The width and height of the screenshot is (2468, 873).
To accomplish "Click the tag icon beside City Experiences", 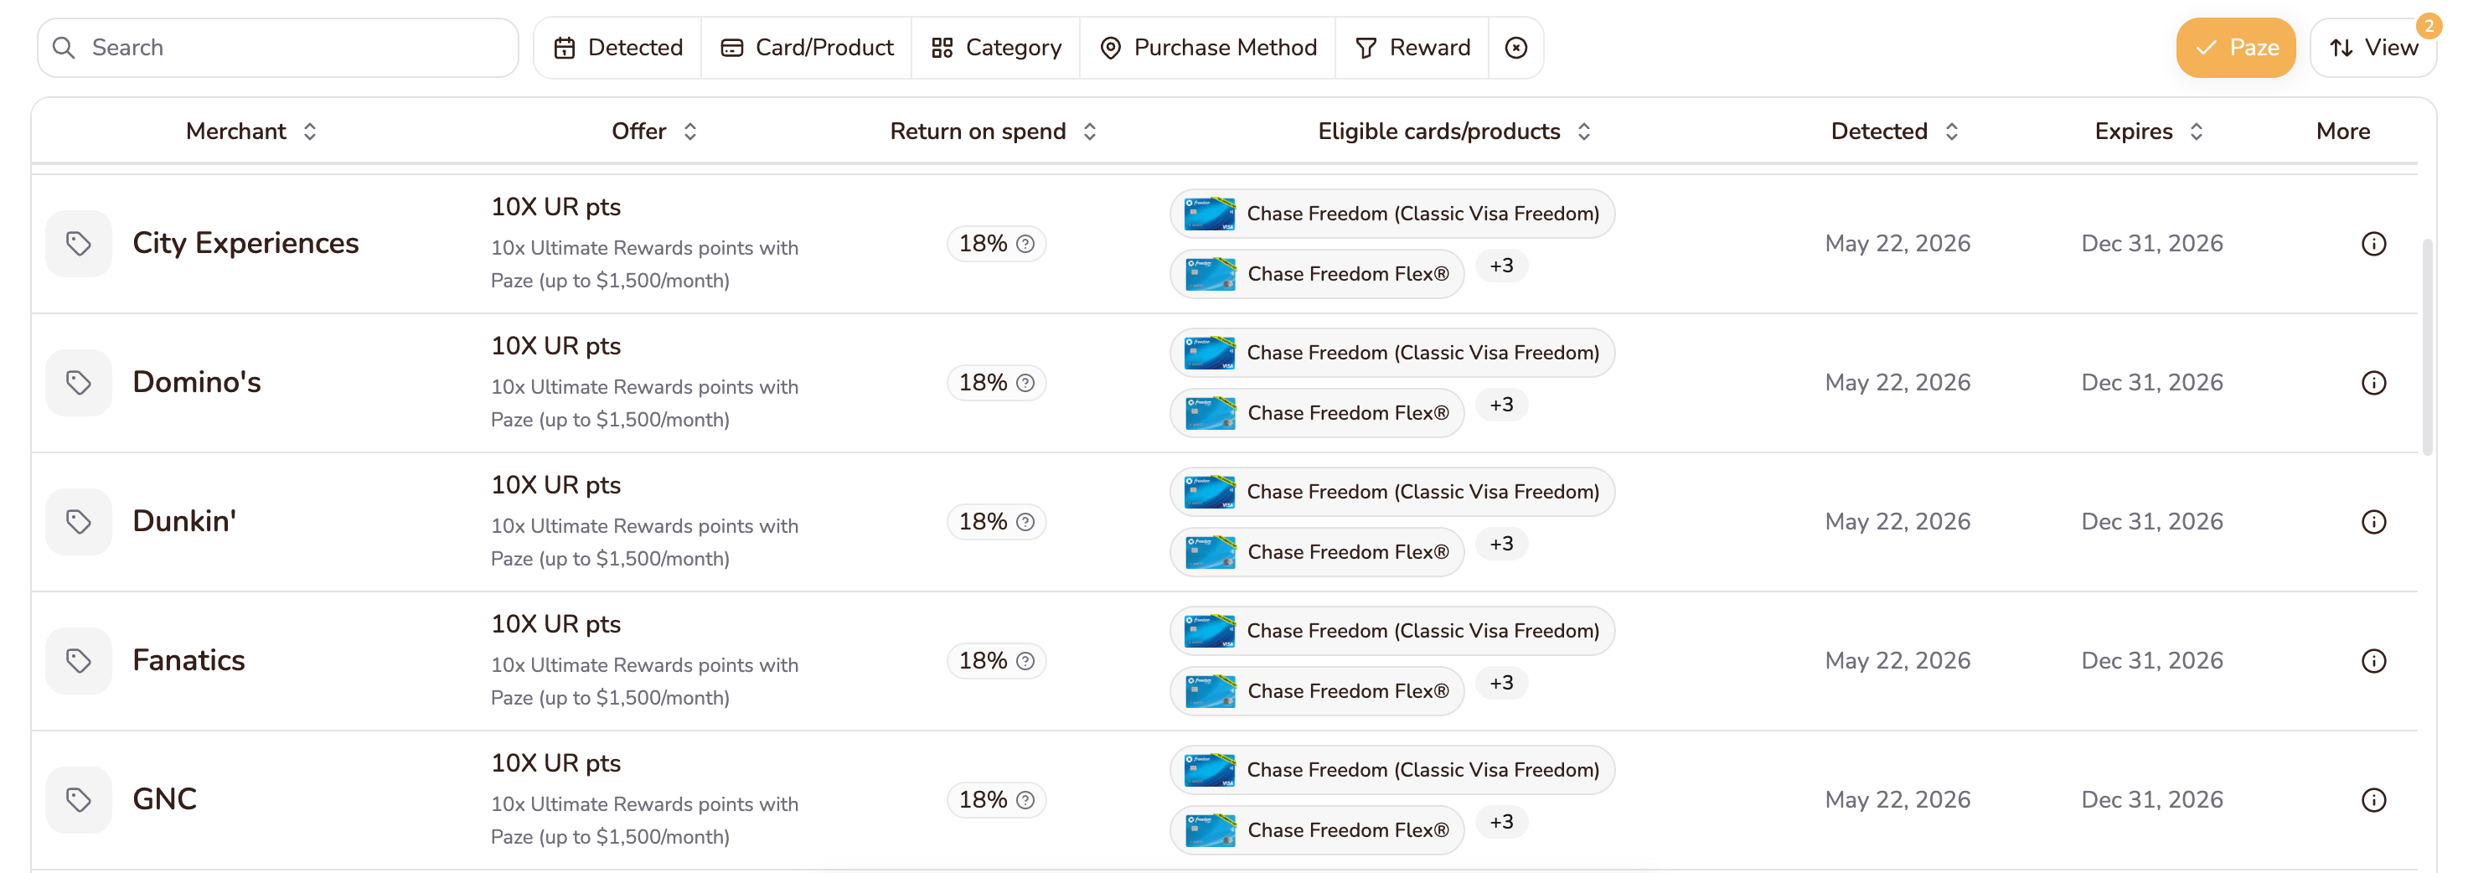I will (79, 244).
